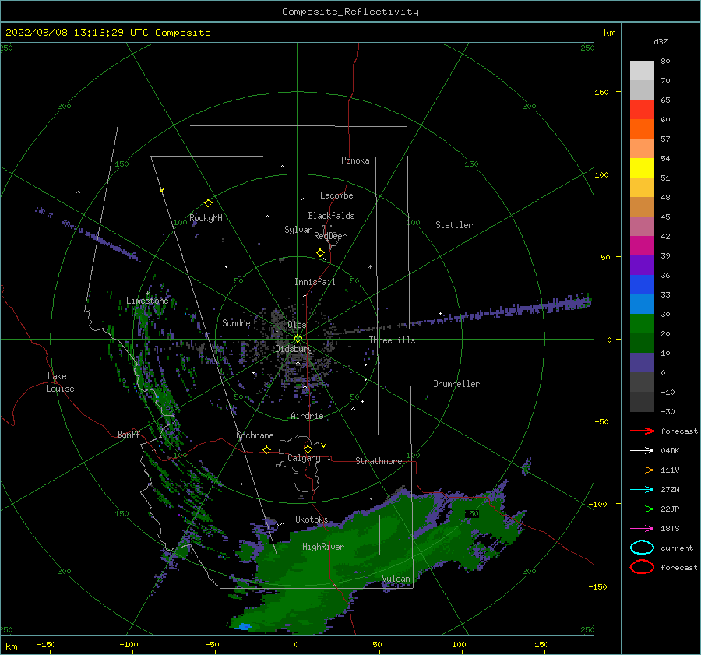Click the asterisk marker east of Innisfail
The width and height of the screenshot is (701, 655).
coord(370,267)
